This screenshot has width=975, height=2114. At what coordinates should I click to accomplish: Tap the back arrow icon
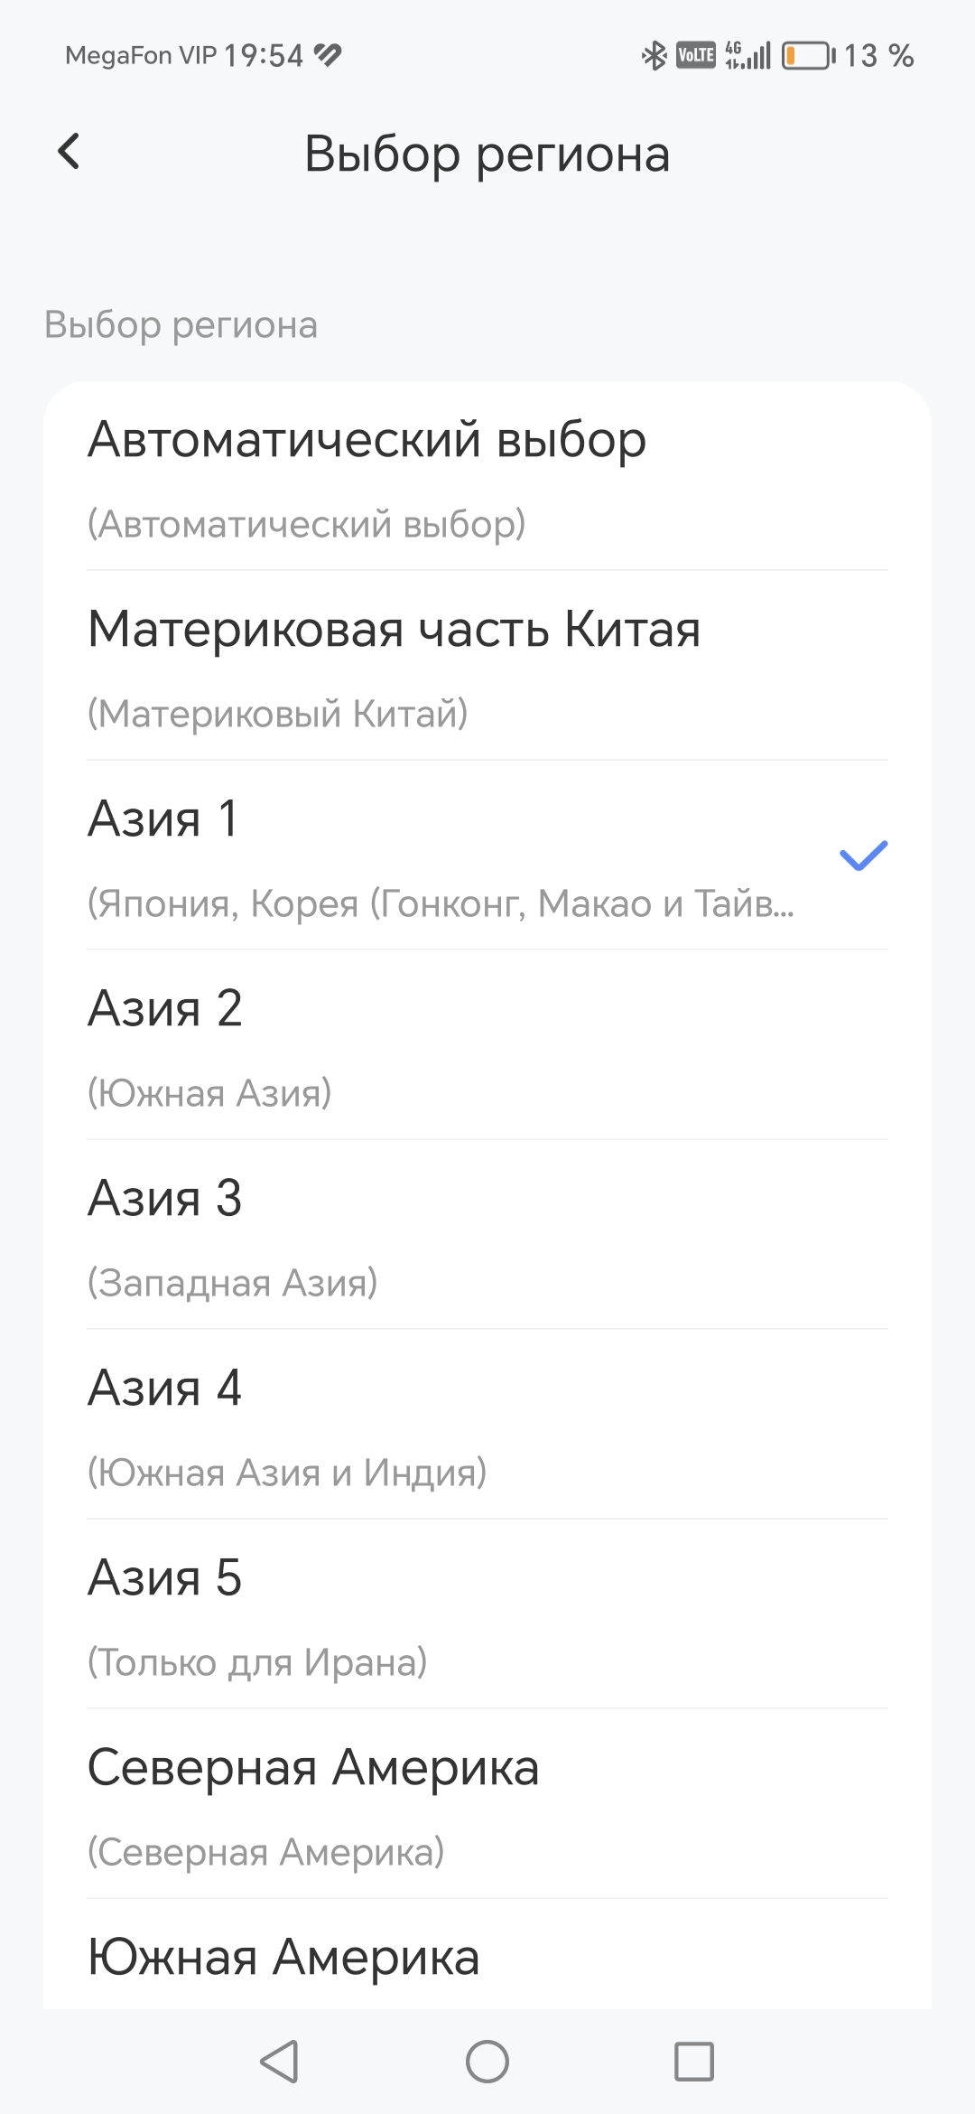pyautogui.click(x=69, y=152)
